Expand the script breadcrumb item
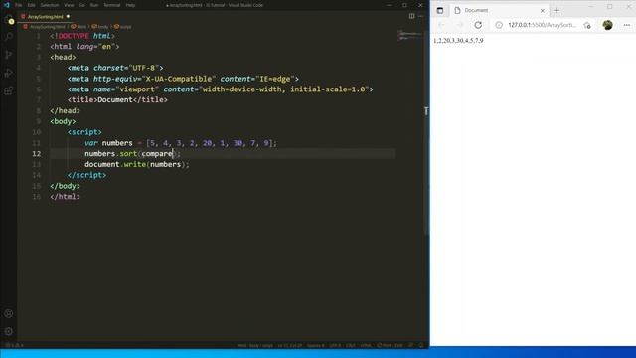 pyautogui.click(x=123, y=27)
